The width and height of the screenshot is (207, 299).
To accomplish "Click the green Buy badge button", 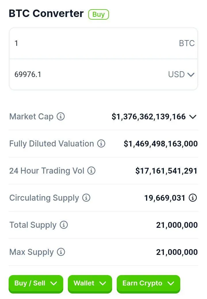I will (x=98, y=14).
